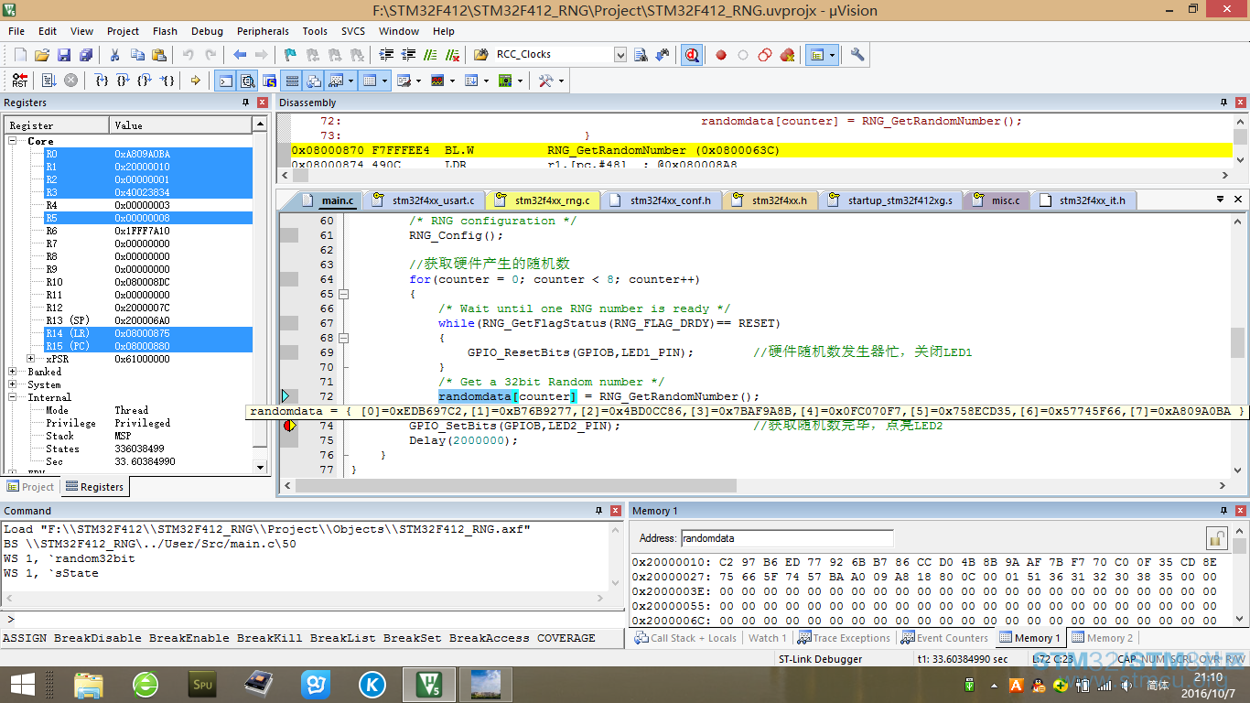Open the RCC_Clocks target dropdown

[620, 55]
